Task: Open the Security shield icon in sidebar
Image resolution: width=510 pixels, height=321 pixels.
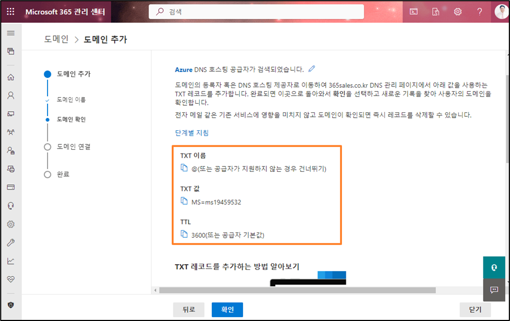Action: (11, 305)
